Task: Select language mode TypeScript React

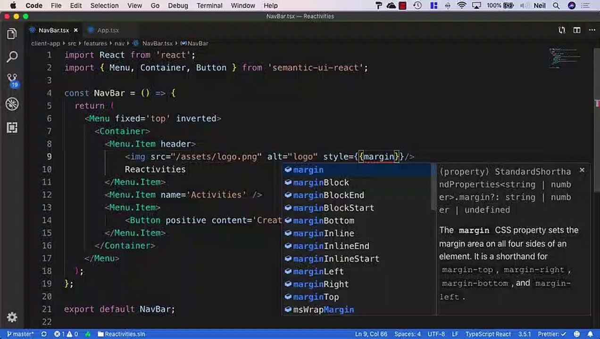Action: point(488,334)
